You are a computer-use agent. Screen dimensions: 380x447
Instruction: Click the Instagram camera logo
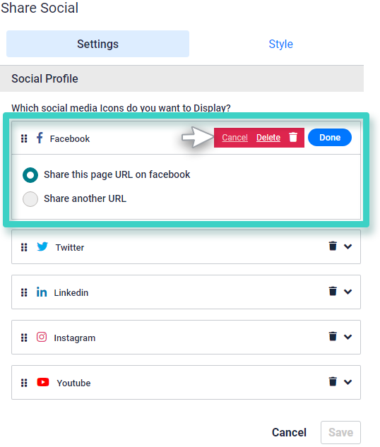(x=42, y=337)
